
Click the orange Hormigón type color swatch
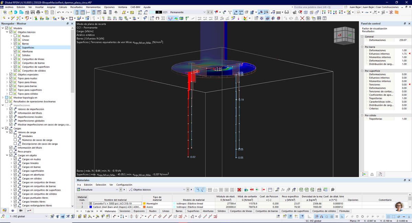click(145, 203)
